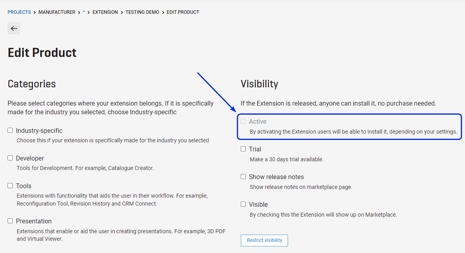Click the Show release notes label
The height and width of the screenshot is (253, 465).
click(x=276, y=177)
